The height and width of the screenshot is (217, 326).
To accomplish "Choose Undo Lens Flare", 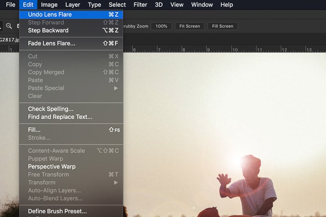I will point(71,14).
